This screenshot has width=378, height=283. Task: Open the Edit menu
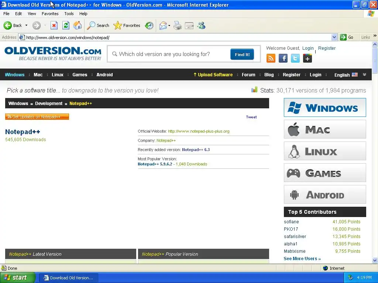(x=18, y=14)
